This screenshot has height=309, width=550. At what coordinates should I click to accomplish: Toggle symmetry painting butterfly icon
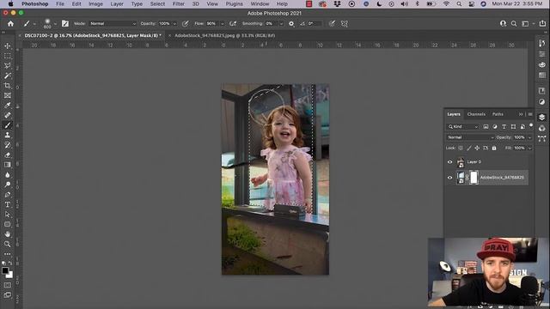[x=345, y=23]
